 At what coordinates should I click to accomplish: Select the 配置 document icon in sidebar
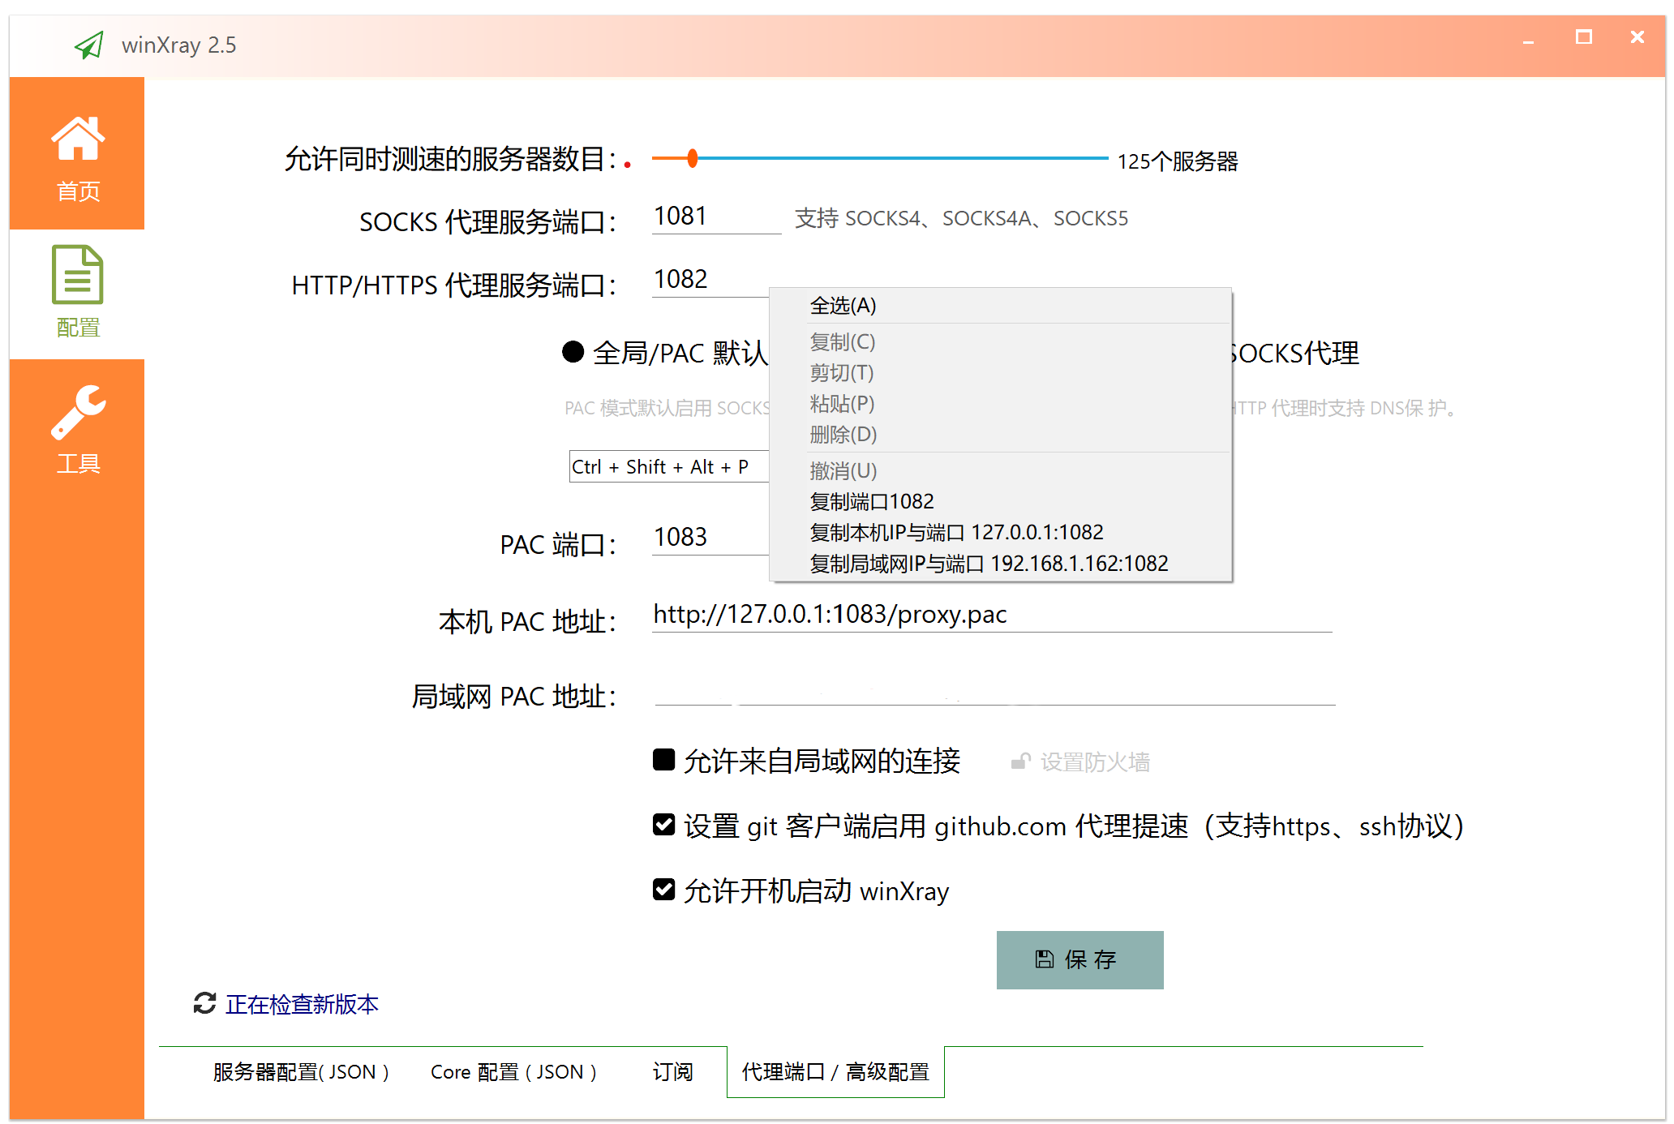pyautogui.click(x=78, y=275)
